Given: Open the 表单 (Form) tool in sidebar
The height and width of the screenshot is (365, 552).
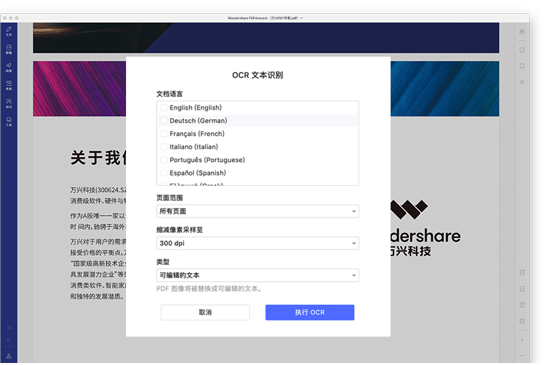Looking at the screenshot, I should tap(9, 85).
